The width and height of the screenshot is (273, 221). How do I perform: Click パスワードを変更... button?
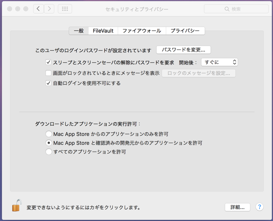(x=184, y=50)
